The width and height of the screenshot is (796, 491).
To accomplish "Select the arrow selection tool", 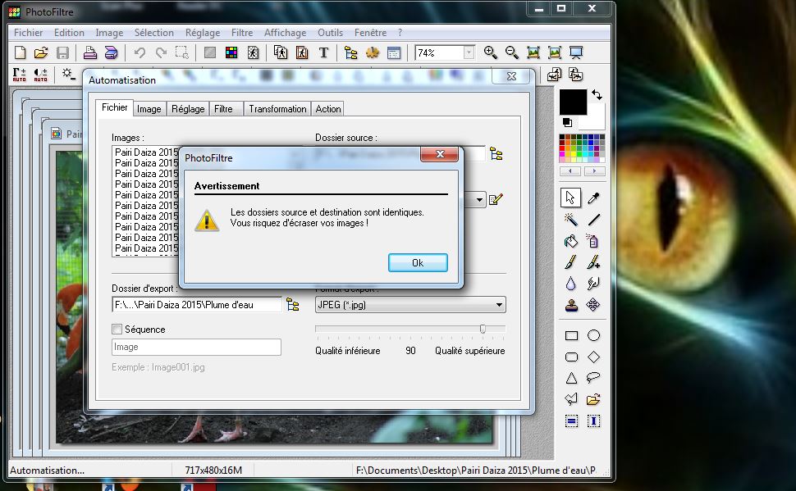I will point(570,198).
